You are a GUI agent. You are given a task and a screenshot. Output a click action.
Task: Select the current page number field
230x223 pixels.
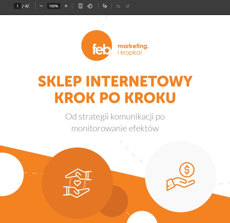(x=17, y=6)
